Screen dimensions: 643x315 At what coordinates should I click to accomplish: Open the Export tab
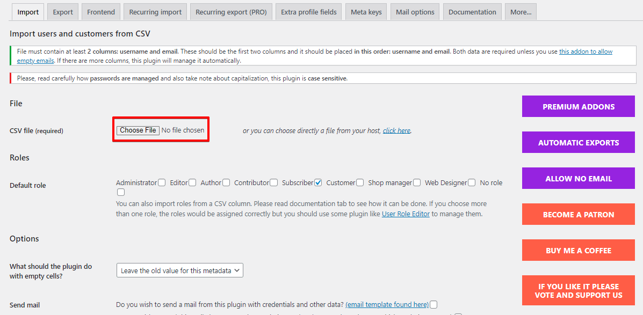click(63, 12)
